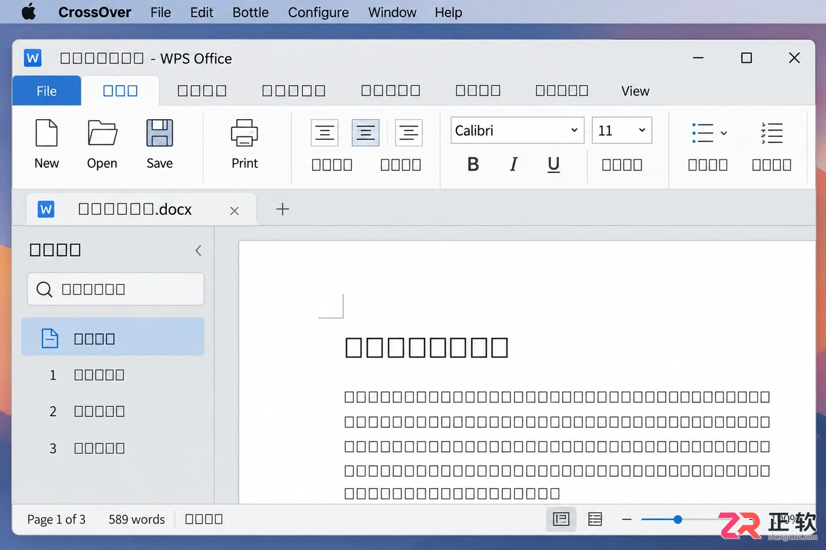Select the bulleted list icon
Image resolution: width=826 pixels, height=550 pixels.
pyautogui.click(x=703, y=133)
